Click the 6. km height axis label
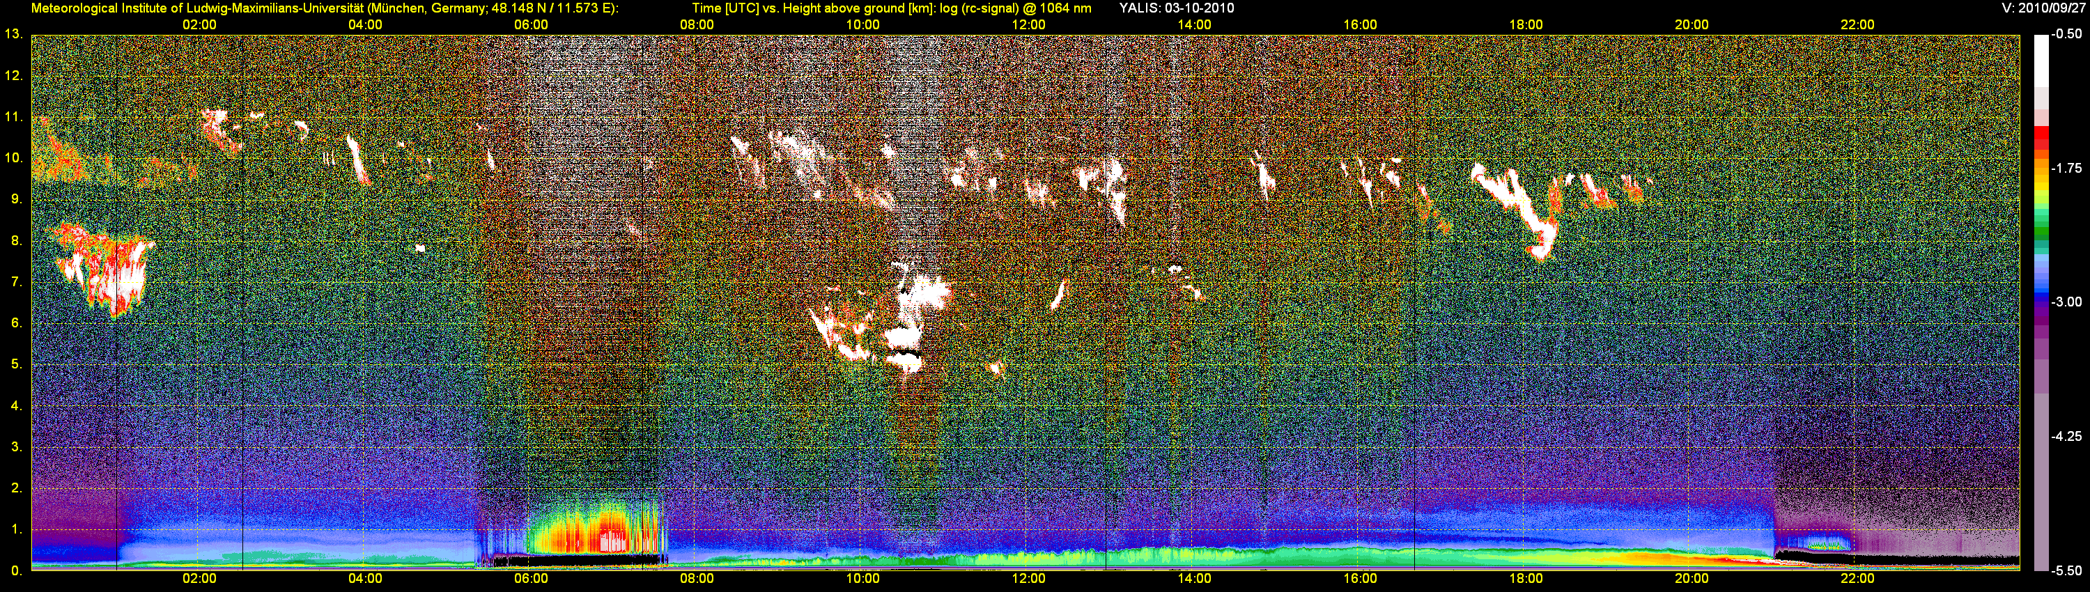 [x=16, y=324]
